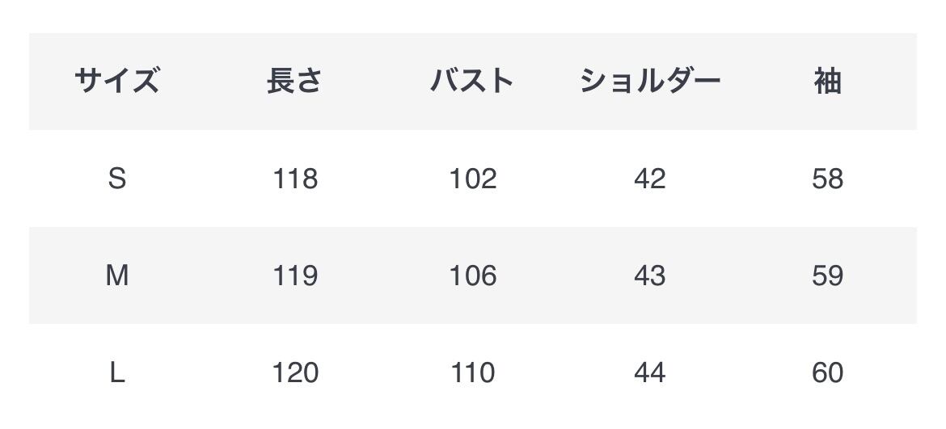The height and width of the screenshot is (429, 946).
Task: Select the S size cell
Action: click(117, 179)
